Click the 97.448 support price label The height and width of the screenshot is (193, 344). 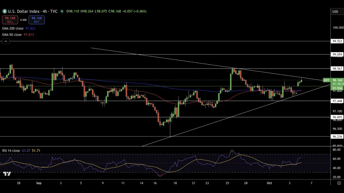pos(337,101)
